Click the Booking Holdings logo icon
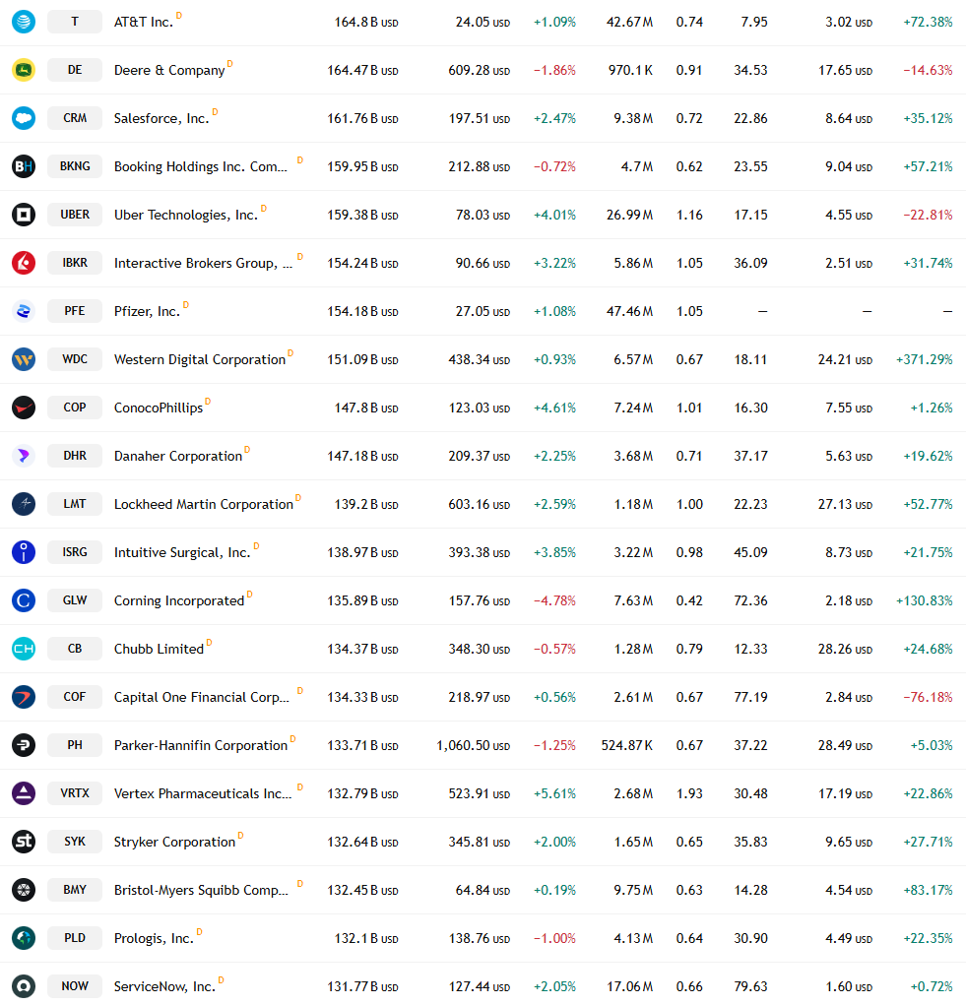 24,166
